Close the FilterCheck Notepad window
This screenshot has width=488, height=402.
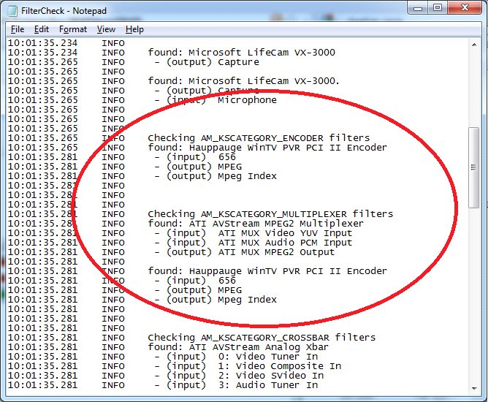[465, 8]
